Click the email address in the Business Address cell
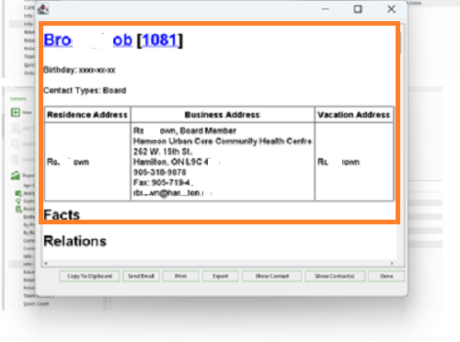The image size is (460, 342). coord(172,193)
